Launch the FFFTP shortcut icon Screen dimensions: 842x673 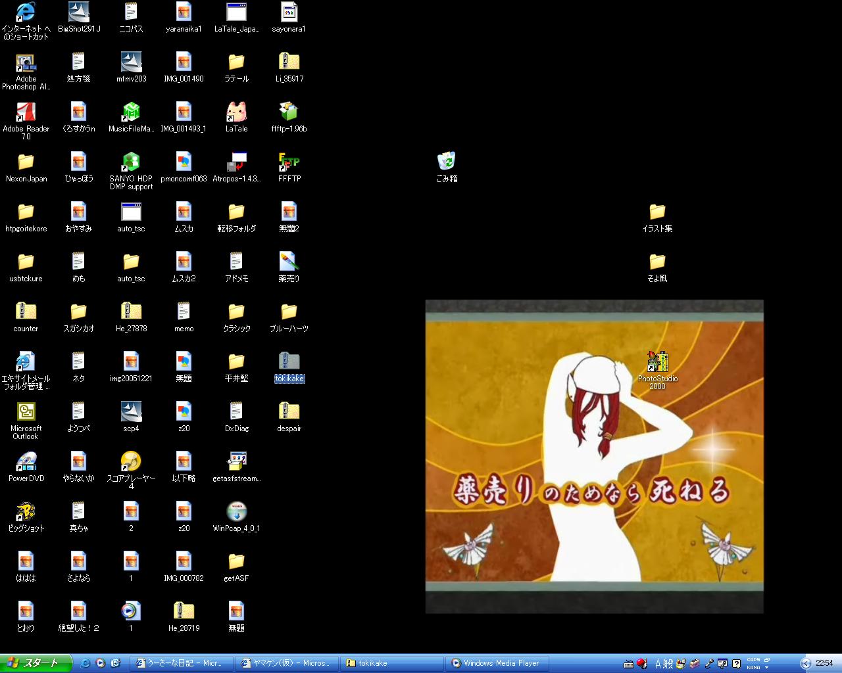point(289,167)
